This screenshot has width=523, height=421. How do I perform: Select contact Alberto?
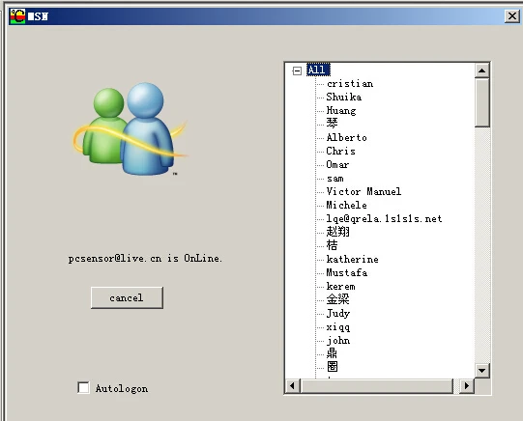click(346, 137)
